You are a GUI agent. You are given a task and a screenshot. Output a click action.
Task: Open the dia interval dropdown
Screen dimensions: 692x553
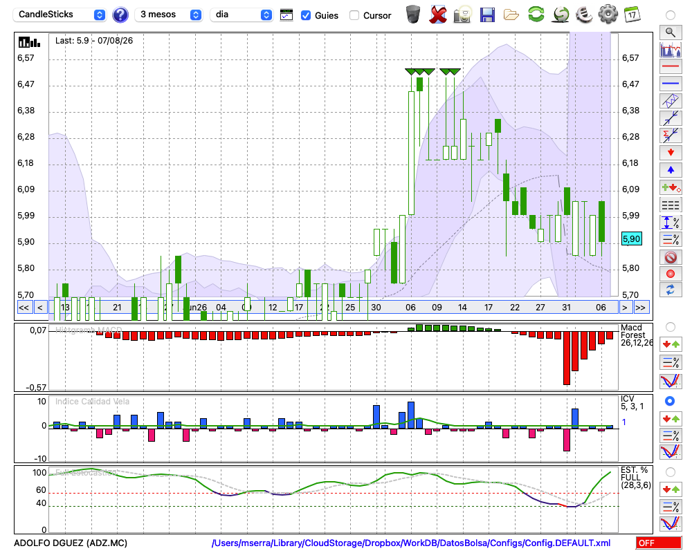pyautogui.click(x=241, y=15)
